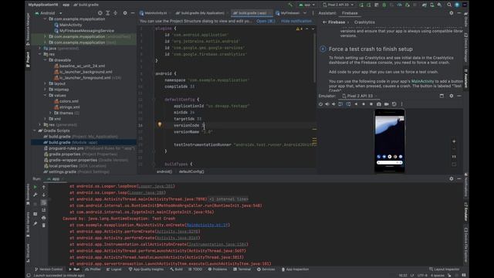Click Crashlytics breadcrumb label
The image size is (494, 278).
tap(364, 22)
